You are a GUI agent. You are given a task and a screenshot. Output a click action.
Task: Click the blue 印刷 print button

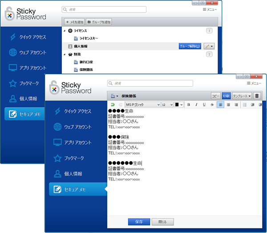point(226,96)
